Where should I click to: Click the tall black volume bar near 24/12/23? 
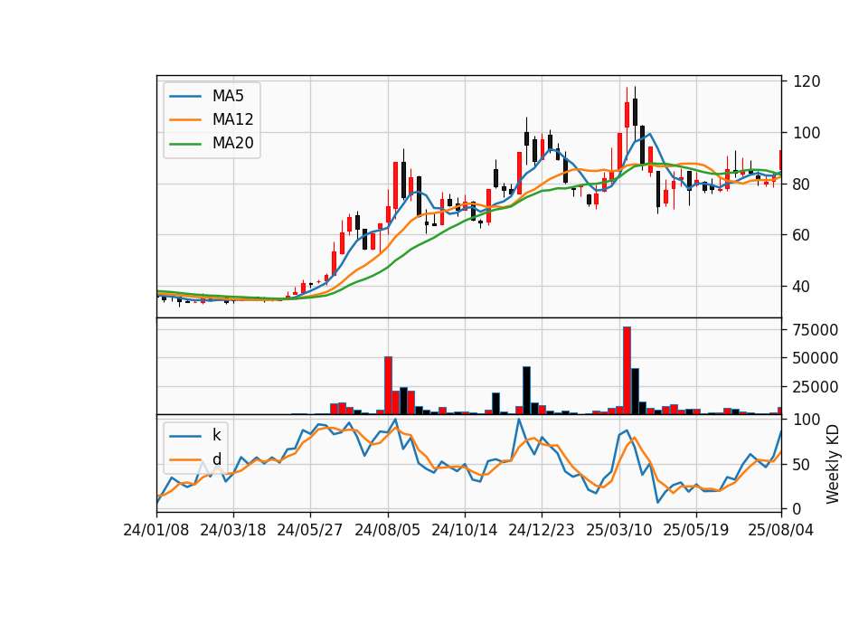[526, 391]
